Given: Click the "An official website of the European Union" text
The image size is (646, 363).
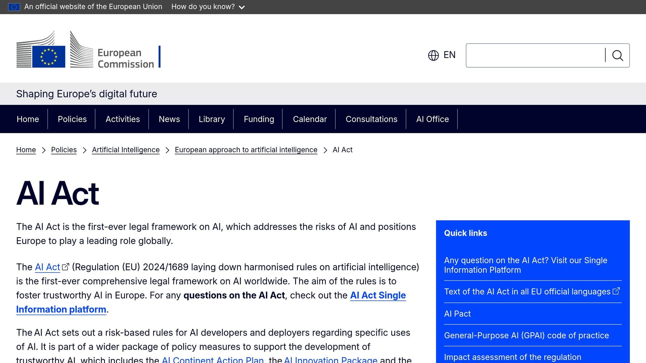Looking at the screenshot, I should 93,7.
